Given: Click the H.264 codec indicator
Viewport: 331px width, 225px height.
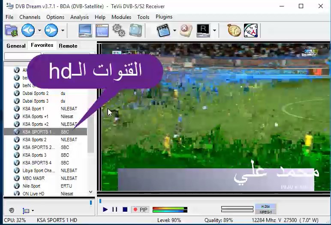Looking at the screenshot, I should coord(265,207).
